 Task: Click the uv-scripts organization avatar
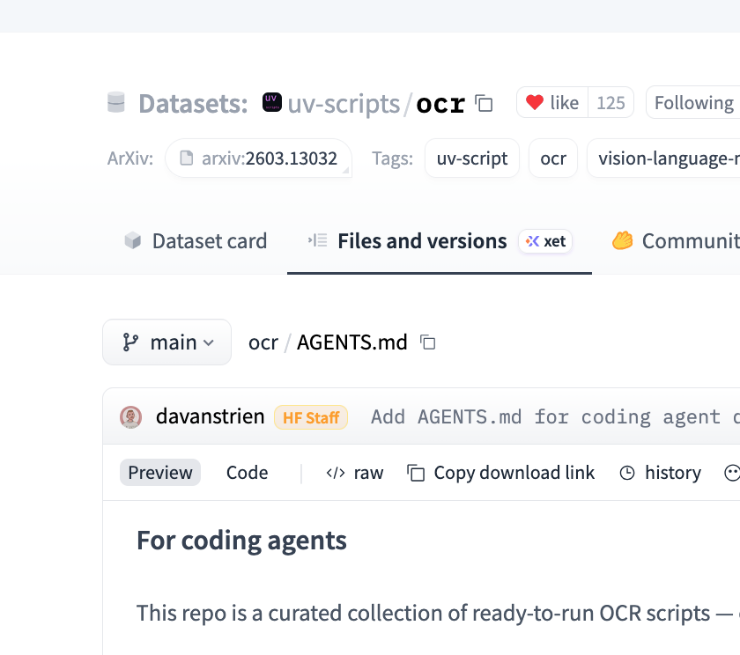point(271,102)
